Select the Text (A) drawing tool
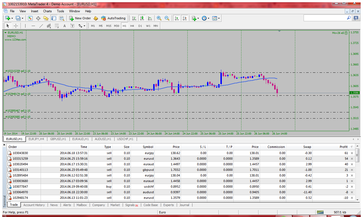Screen dimensions: 363x217 tap(64, 26)
